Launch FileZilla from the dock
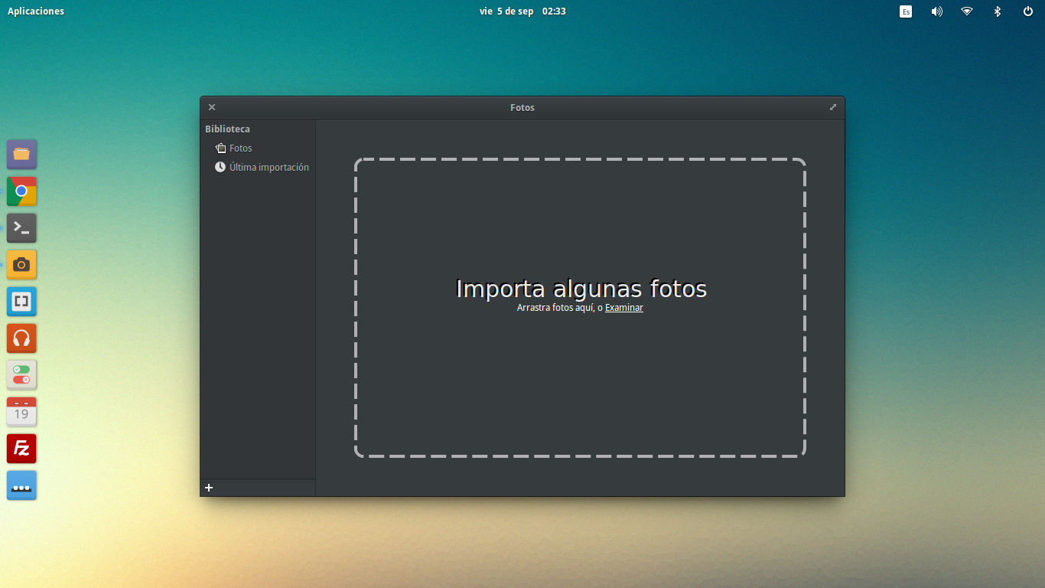The height and width of the screenshot is (588, 1045). click(21, 449)
